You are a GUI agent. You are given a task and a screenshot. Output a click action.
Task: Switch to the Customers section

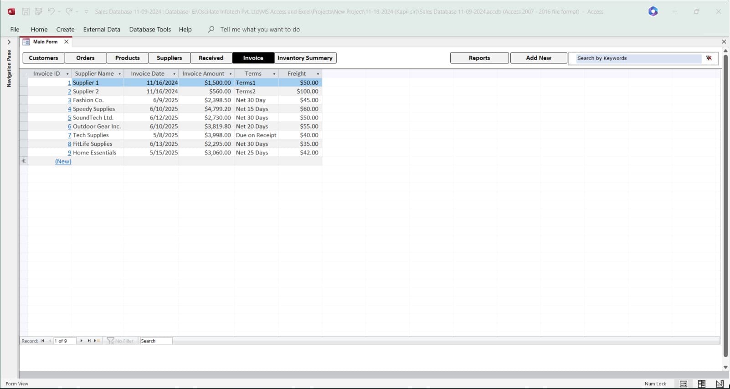[44, 58]
